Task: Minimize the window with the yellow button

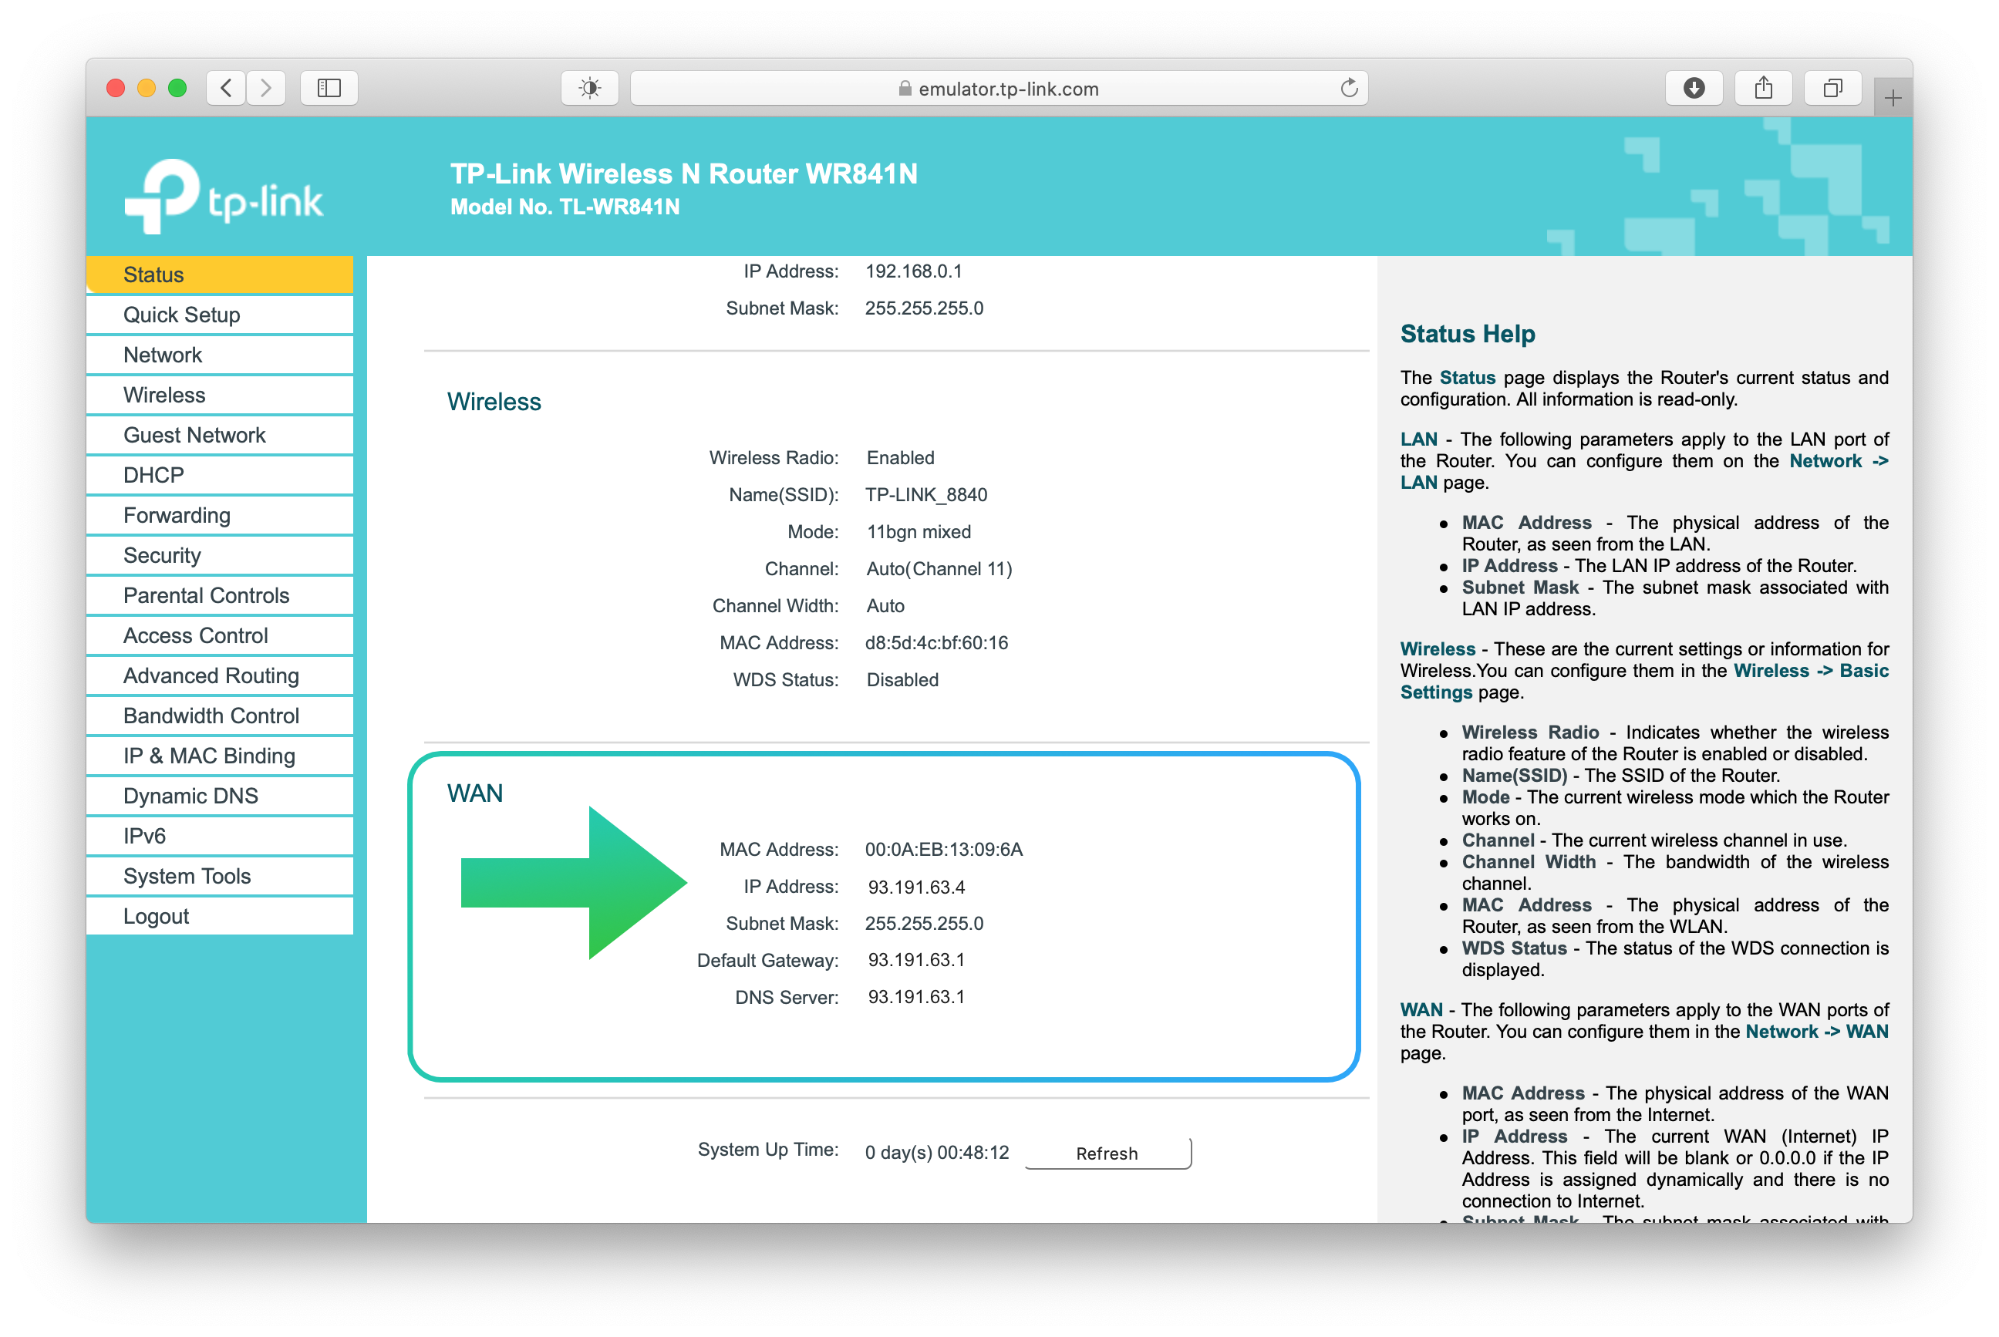Action: pos(147,88)
